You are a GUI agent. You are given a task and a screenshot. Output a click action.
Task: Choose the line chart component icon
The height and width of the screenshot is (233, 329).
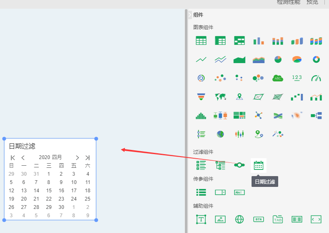click(201, 59)
